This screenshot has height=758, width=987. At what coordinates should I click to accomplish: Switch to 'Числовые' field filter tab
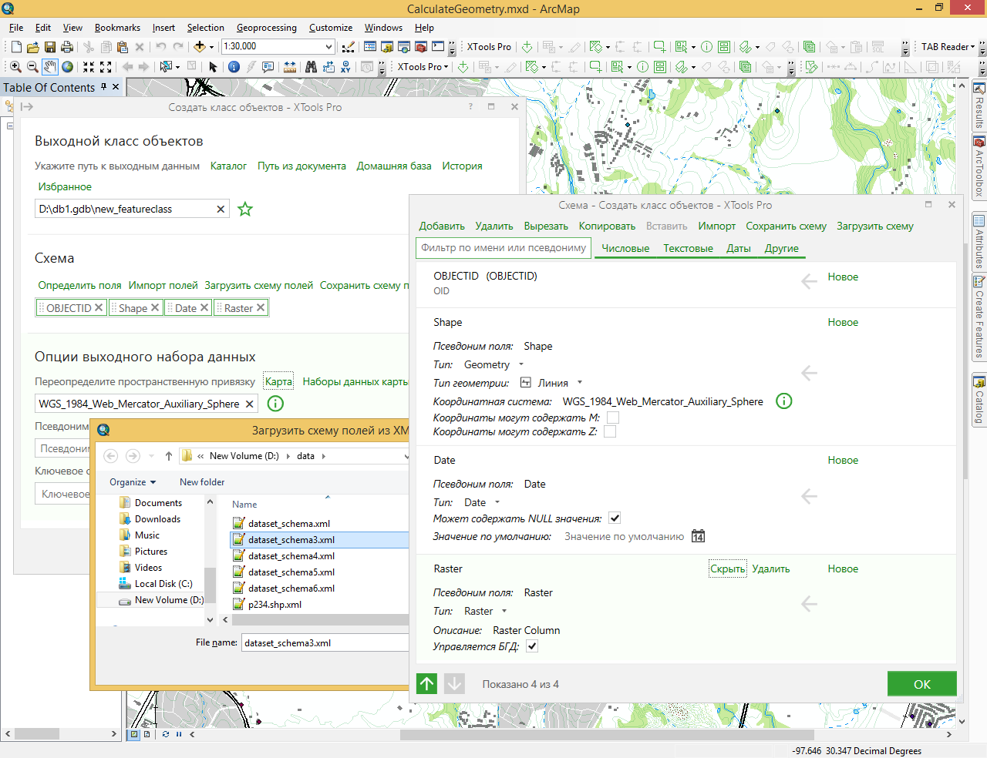[x=625, y=248]
